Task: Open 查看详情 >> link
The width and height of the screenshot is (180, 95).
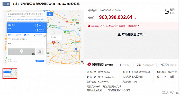Action: click(134, 26)
